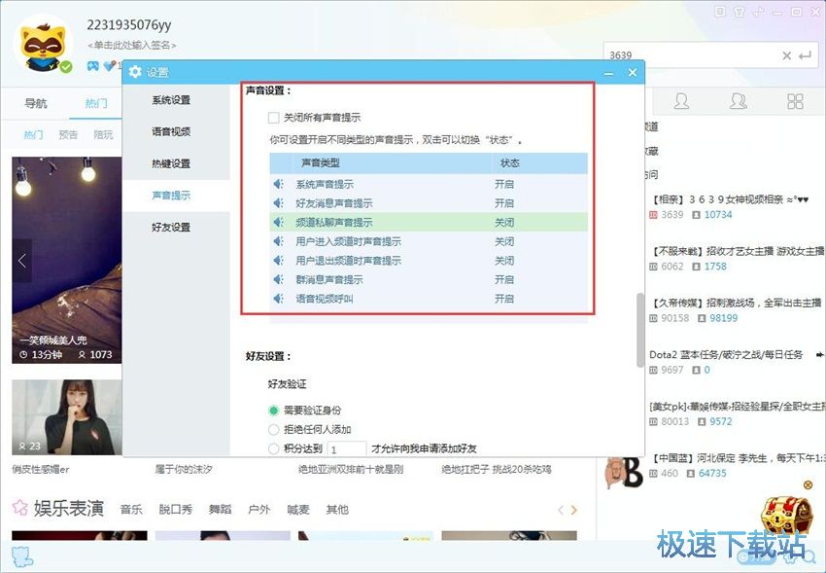The image size is (826, 573).
Task: Open the 户外 category link
Action: point(258,509)
